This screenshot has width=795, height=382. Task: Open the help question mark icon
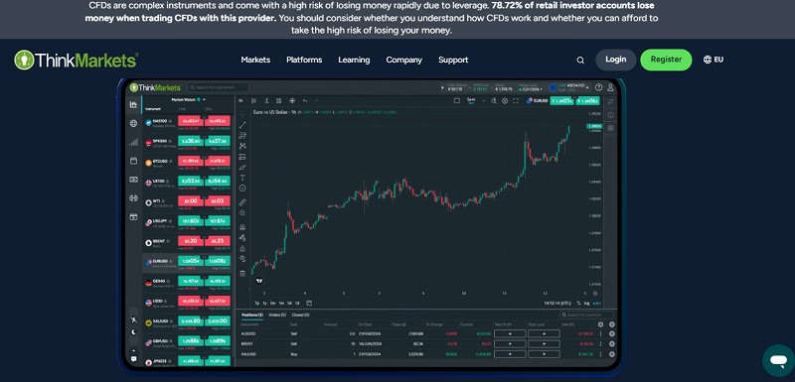(x=599, y=87)
